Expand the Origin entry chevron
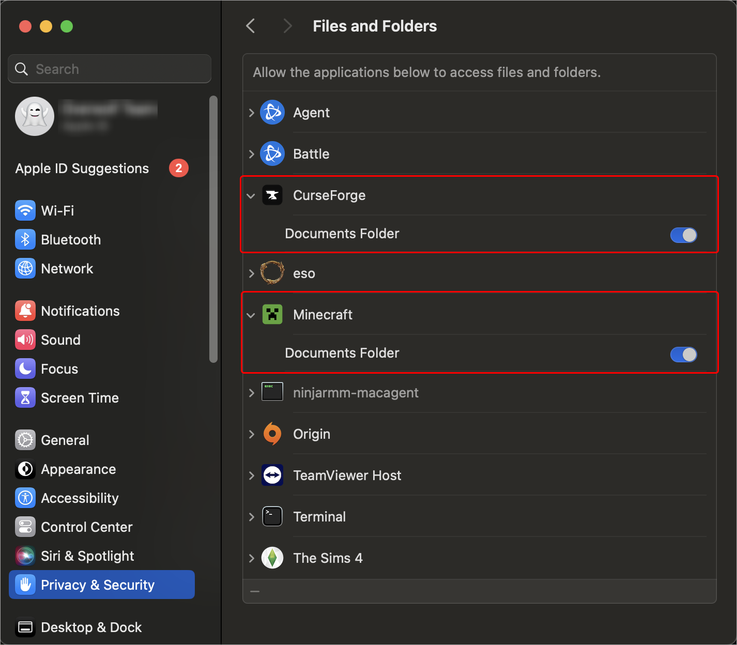The width and height of the screenshot is (737, 645). pos(251,434)
